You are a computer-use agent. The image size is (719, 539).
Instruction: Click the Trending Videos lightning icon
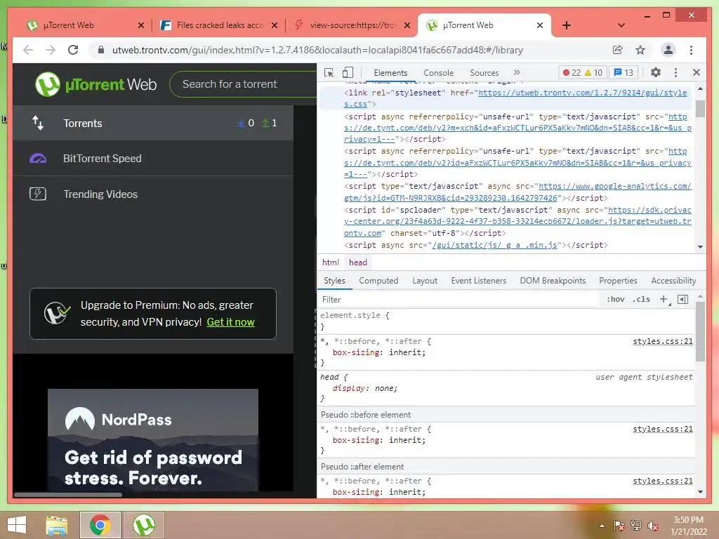(38, 194)
